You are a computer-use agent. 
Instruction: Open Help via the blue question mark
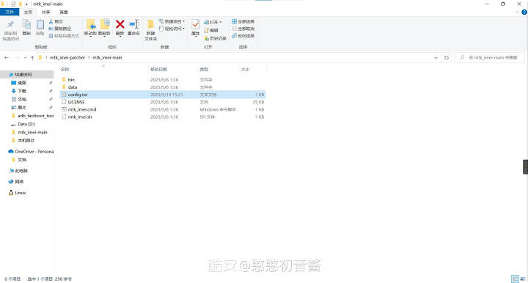click(x=524, y=12)
